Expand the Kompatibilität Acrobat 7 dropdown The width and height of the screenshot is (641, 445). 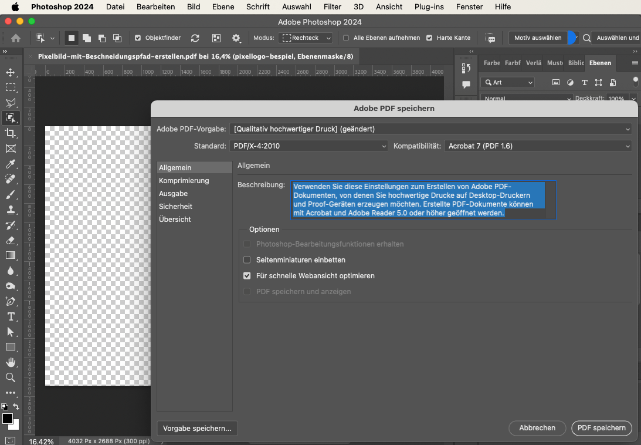click(538, 146)
